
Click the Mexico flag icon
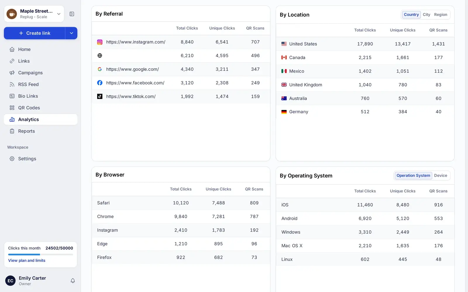(x=284, y=71)
